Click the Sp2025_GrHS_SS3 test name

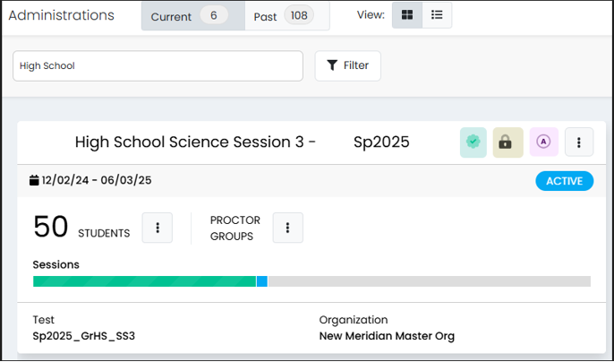83,336
